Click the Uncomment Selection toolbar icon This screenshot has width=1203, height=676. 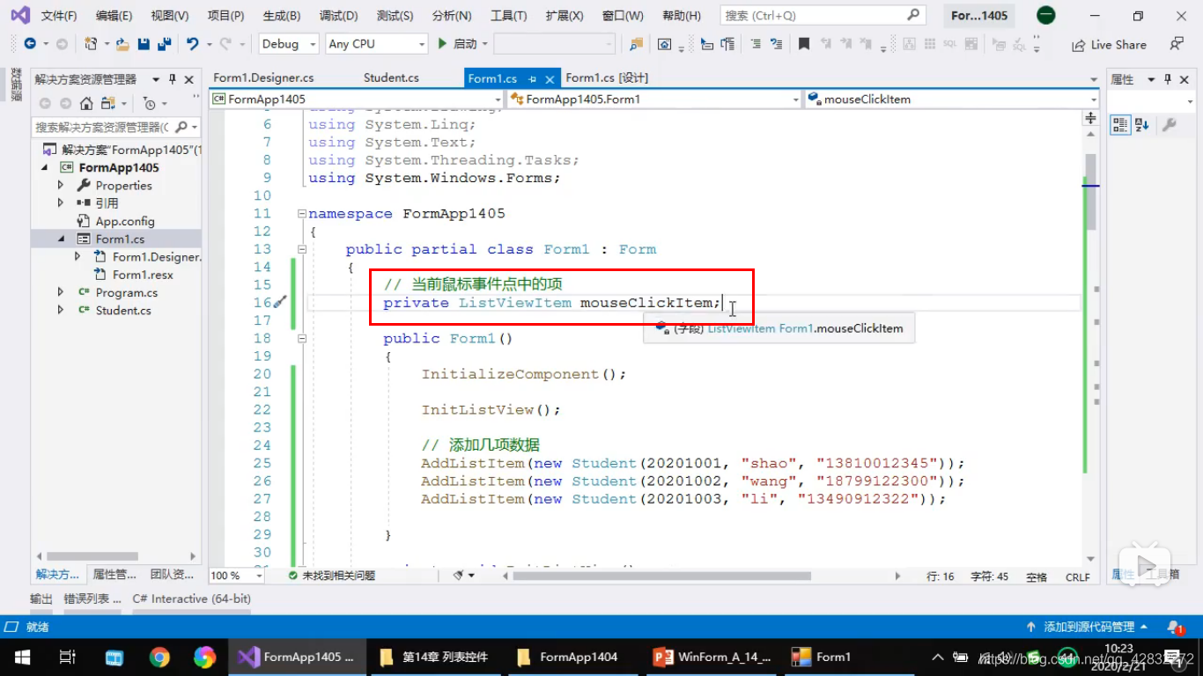776,44
